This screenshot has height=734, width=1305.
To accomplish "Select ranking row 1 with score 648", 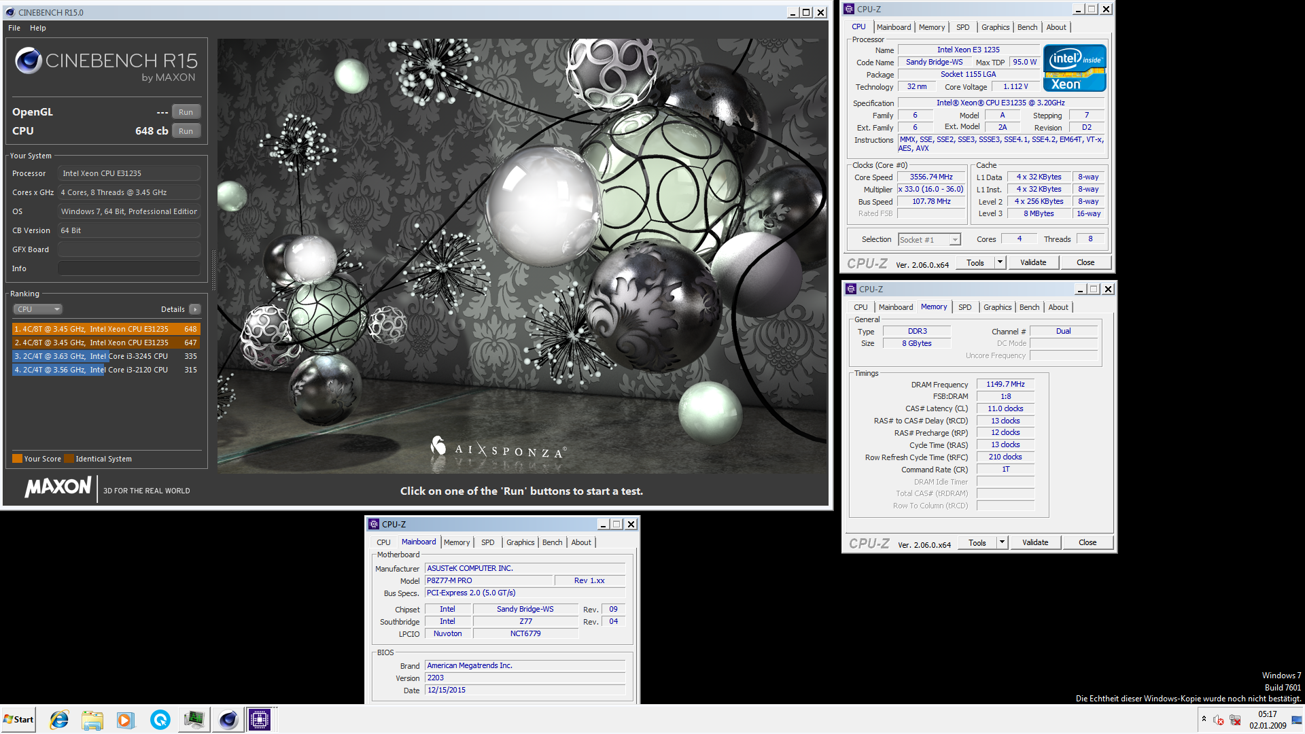I will pyautogui.click(x=106, y=329).
